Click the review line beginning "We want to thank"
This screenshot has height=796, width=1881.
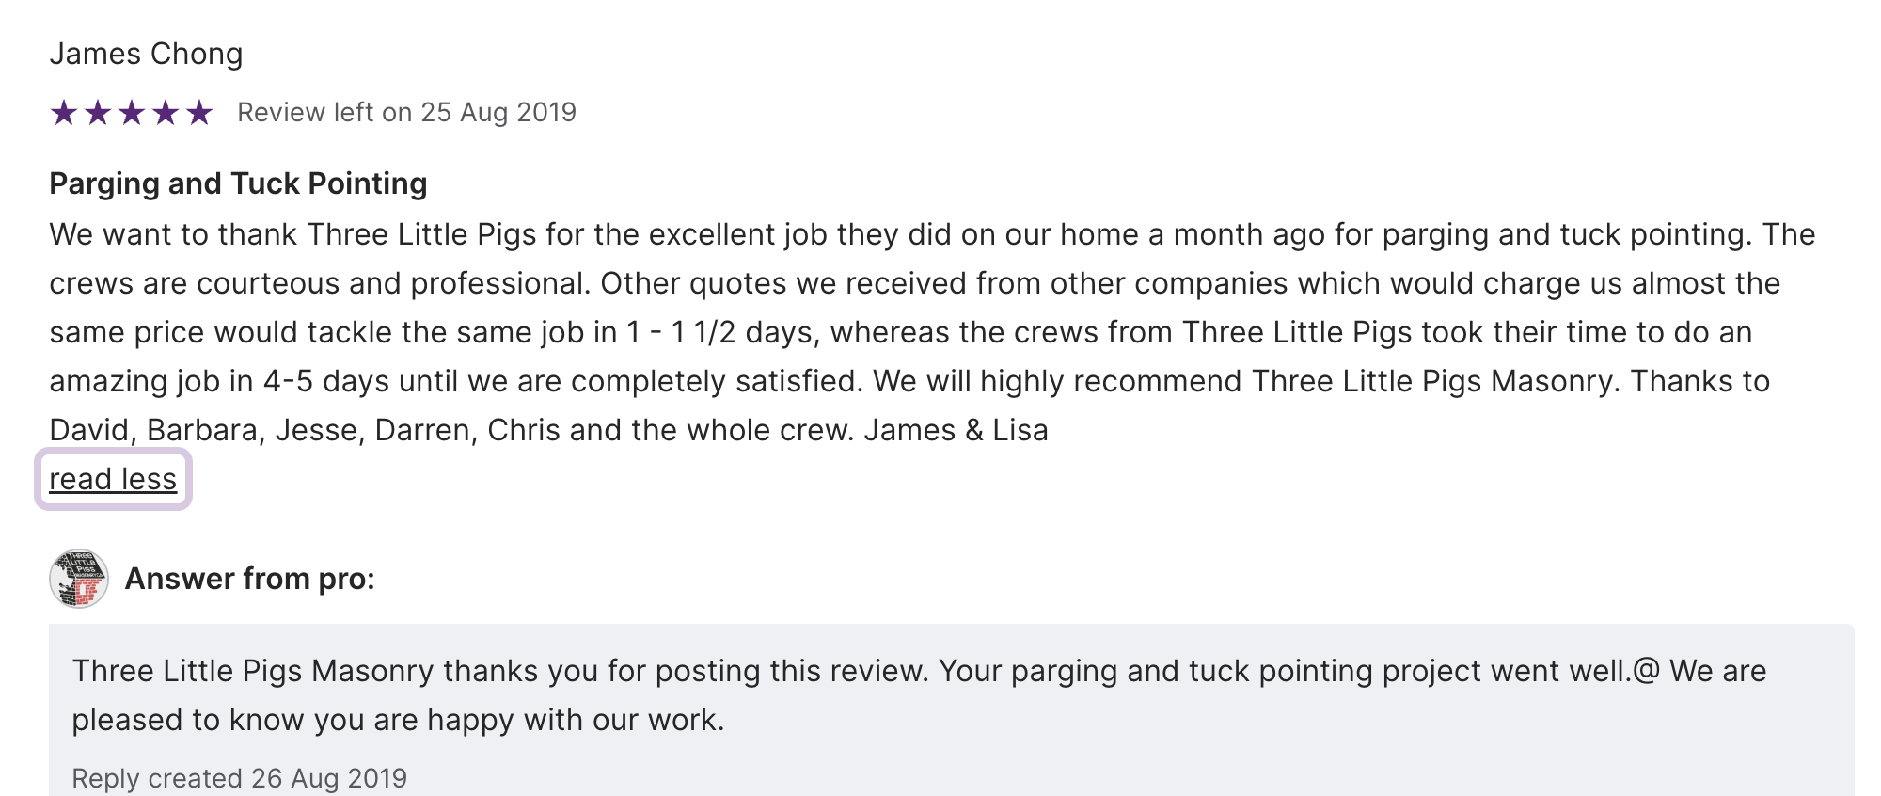point(931,234)
